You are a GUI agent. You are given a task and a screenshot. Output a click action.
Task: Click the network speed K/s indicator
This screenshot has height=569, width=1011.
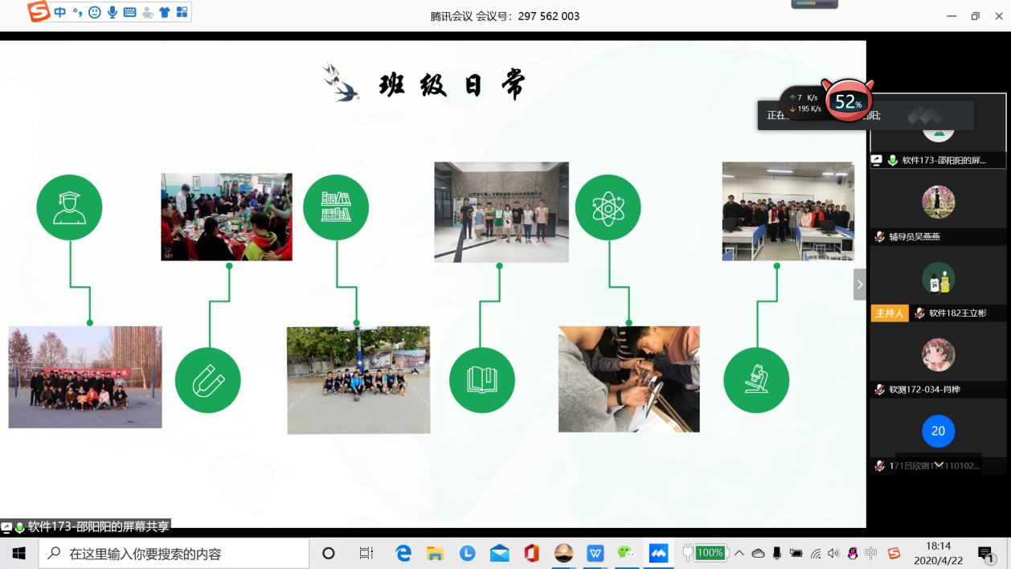pyautogui.click(x=804, y=103)
